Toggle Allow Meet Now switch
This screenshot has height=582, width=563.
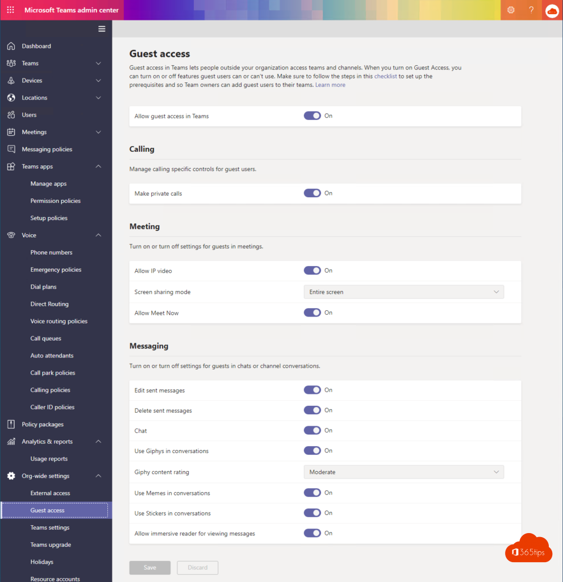(x=312, y=313)
